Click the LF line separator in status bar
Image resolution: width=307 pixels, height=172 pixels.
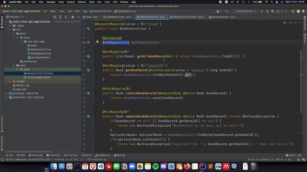click(x=272, y=160)
